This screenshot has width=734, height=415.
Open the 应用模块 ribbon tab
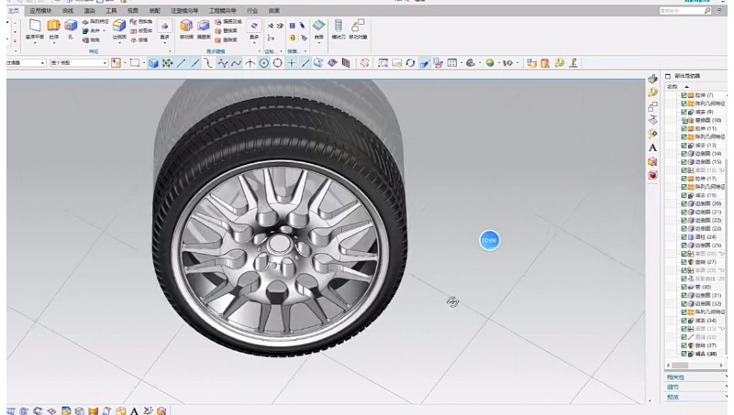[41, 10]
